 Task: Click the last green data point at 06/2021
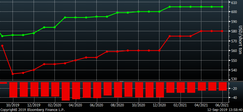[222, 7]
